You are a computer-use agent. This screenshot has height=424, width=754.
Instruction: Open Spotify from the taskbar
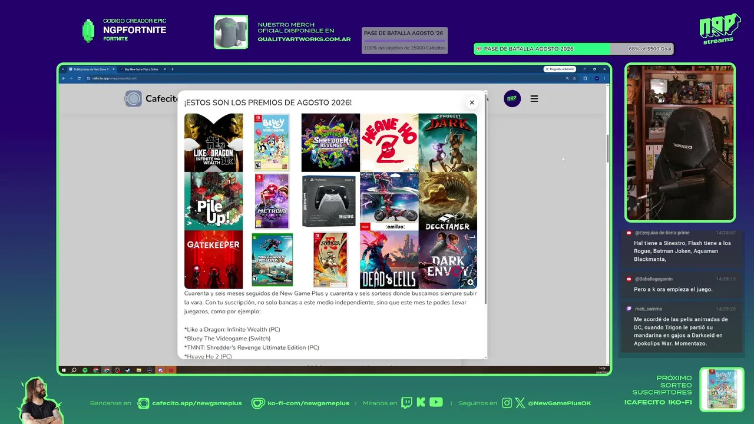tap(85, 370)
